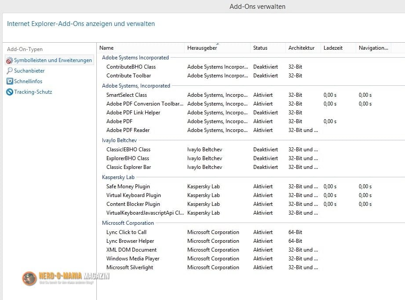Image resolution: width=405 pixels, height=300 pixels.
Task: Click 32-Bit und architecture of XML DOM Document
Action: (x=303, y=250)
